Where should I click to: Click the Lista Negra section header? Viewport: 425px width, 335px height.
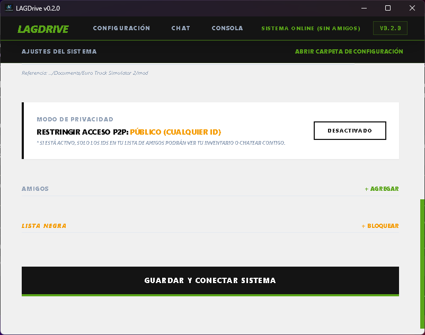[44, 226]
